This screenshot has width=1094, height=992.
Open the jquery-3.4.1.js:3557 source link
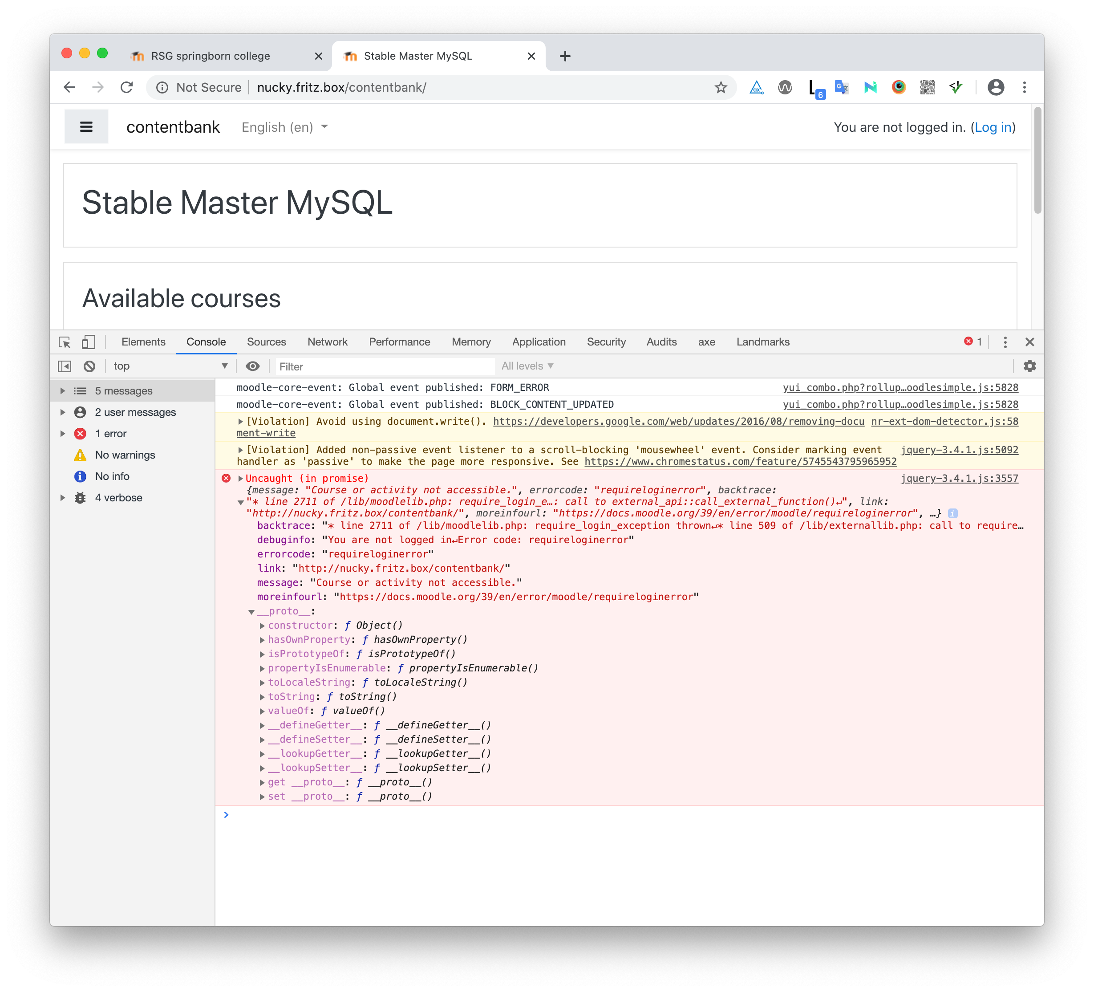[x=960, y=478]
